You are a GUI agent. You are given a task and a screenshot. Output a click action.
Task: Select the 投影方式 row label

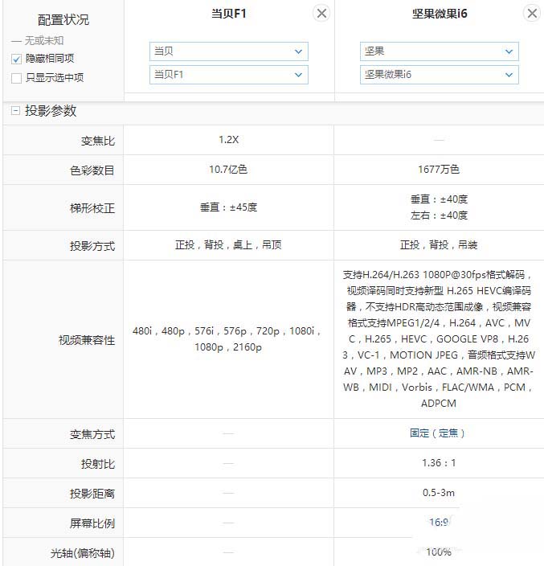pos(92,246)
